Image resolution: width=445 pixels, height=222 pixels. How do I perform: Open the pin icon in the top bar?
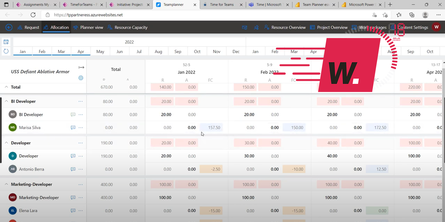(x=256, y=27)
